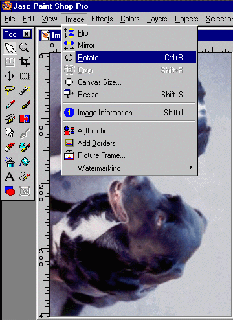Viewport: 233px width, 320px height.
Task: Choose Picture Frame... menu entry
Action: click(x=129, y=155)
